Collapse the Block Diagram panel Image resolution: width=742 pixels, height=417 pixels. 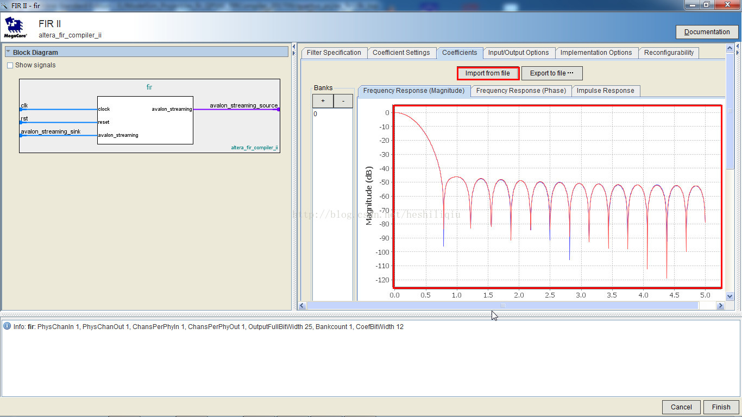(x=9, y=52)
